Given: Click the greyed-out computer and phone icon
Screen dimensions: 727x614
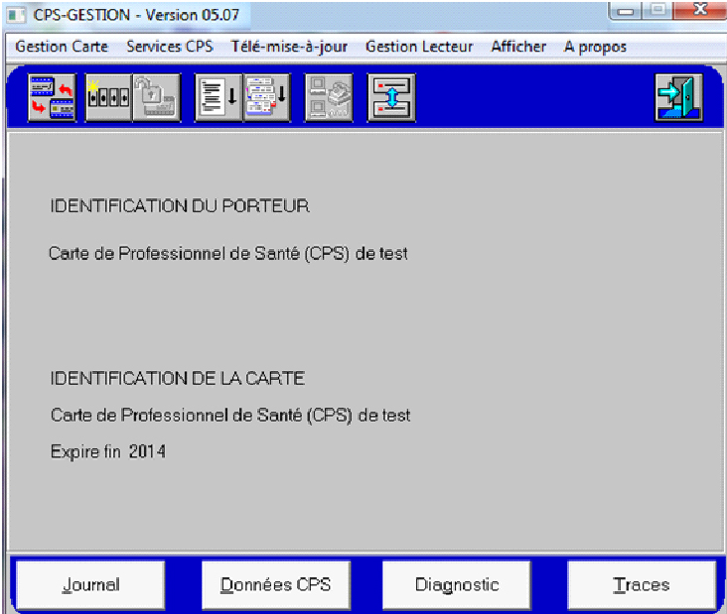Looking at the screenshot, I should coord(329,97).
